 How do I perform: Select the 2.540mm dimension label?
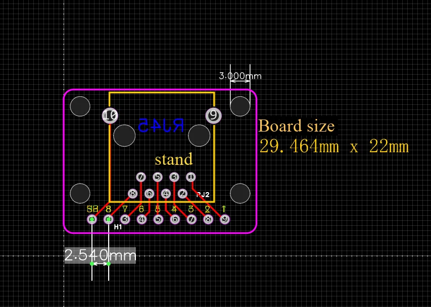101,256
